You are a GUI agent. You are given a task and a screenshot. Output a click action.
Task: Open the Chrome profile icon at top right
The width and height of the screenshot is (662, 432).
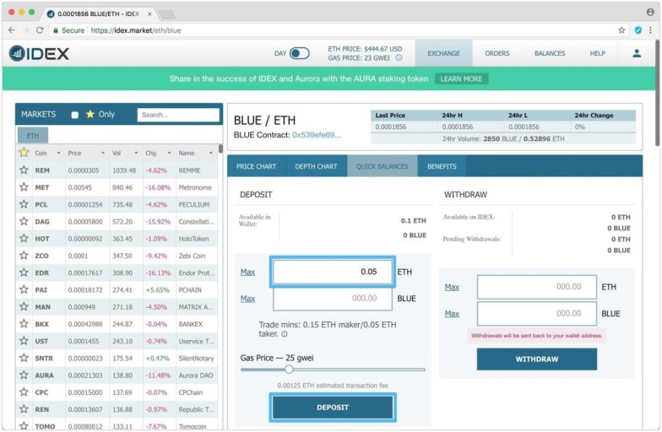650,12
